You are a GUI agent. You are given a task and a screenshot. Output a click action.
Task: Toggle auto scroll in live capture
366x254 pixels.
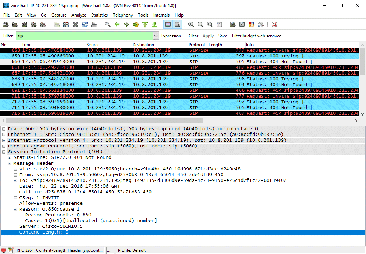click(x=177, y=24)
